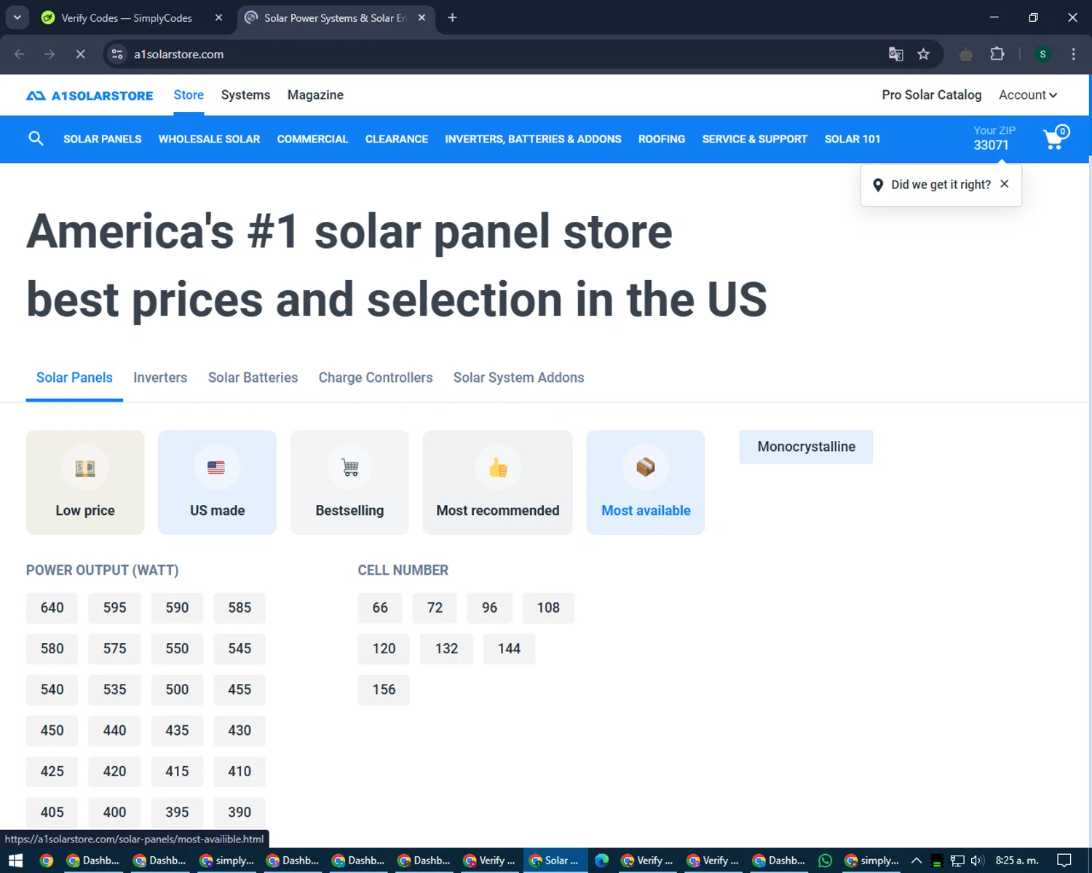Open Solar 101 nav menu
The height and width of the screenshot is (873, 1092).
tap(852, 139)
